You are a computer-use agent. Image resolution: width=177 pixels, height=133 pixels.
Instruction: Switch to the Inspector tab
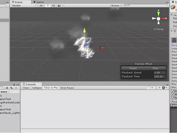[174, 2]
